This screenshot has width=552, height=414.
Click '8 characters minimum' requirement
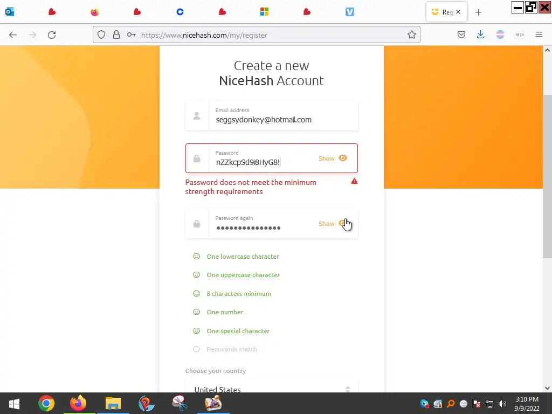pyautogui.click(x=239, y=294)
